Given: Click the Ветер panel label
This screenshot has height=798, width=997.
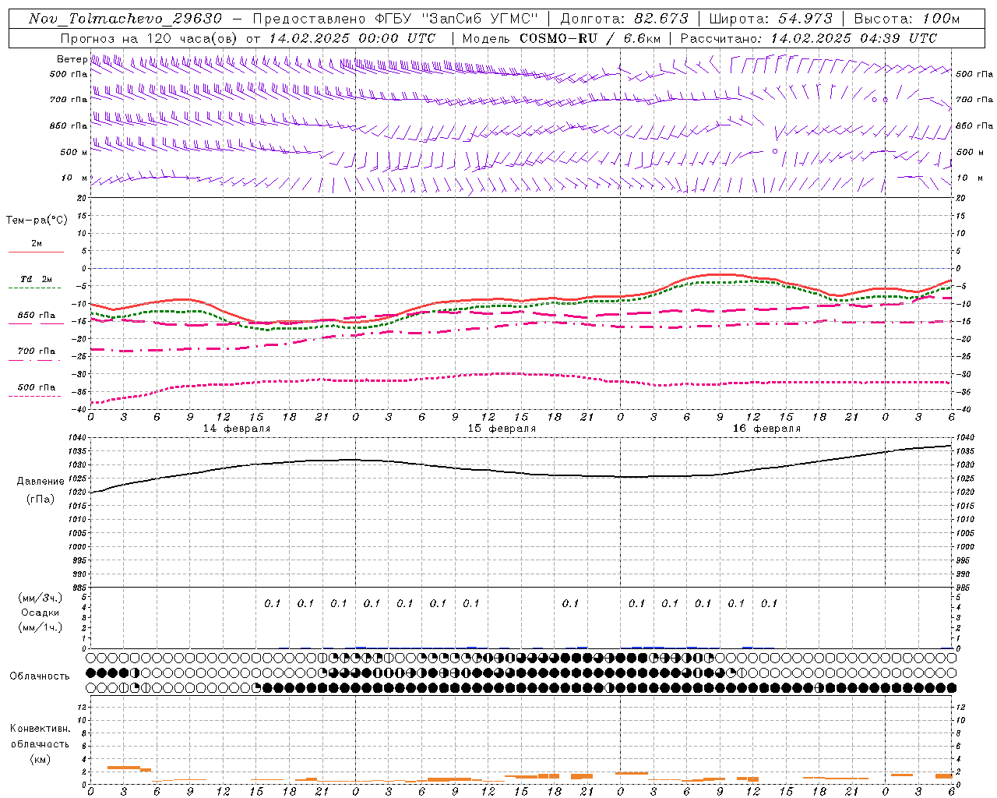Looking at the screenshot, I should pyautogui.click(x=72, y=59).
